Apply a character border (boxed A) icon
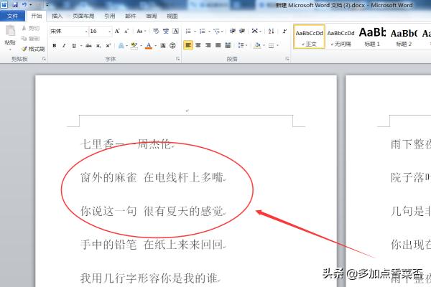The width and height of the screenshot is (431, 287). pos(175,31)
